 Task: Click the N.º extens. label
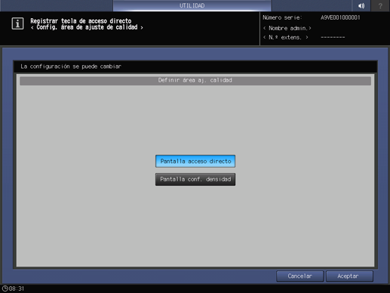pyautogui.click(x=286, y=38)
